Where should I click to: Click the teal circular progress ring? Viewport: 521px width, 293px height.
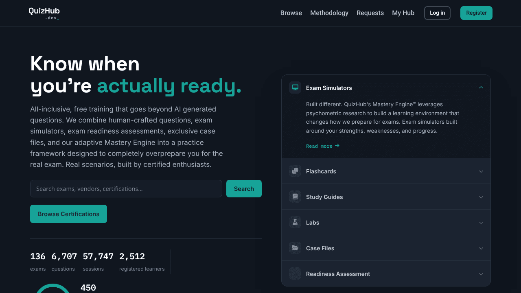[53, 288]
